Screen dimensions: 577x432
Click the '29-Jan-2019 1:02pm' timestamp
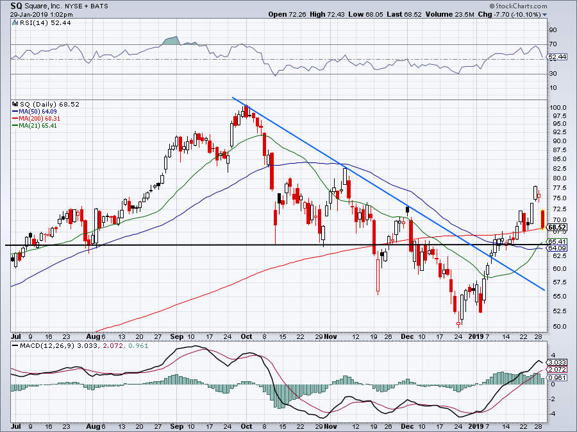coord(41,15)
